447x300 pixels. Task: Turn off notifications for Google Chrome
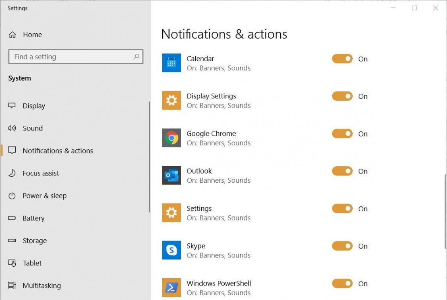342,134
